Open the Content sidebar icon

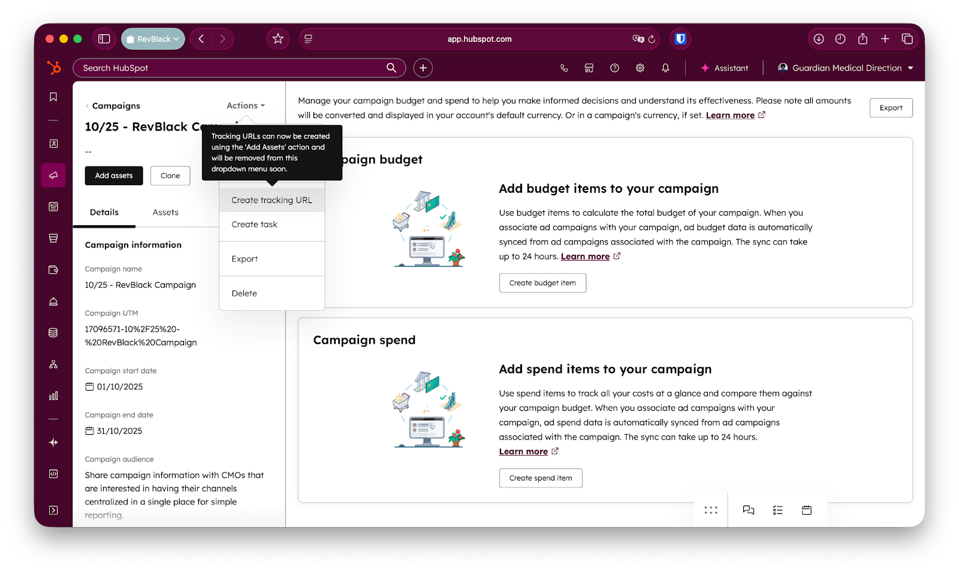pos(53,207)
